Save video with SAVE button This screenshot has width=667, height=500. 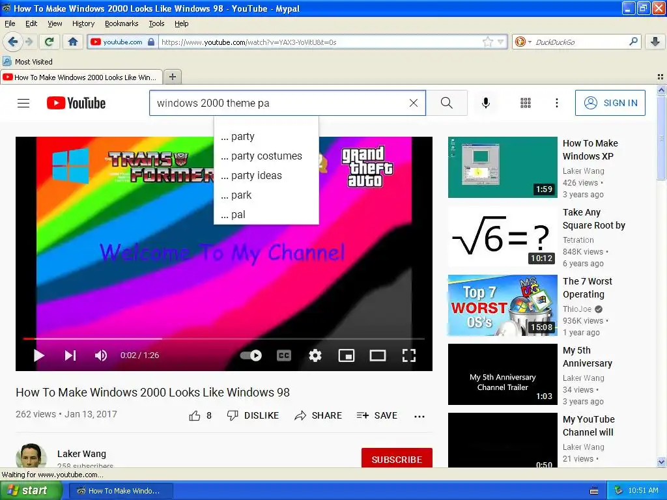point(377,415)
